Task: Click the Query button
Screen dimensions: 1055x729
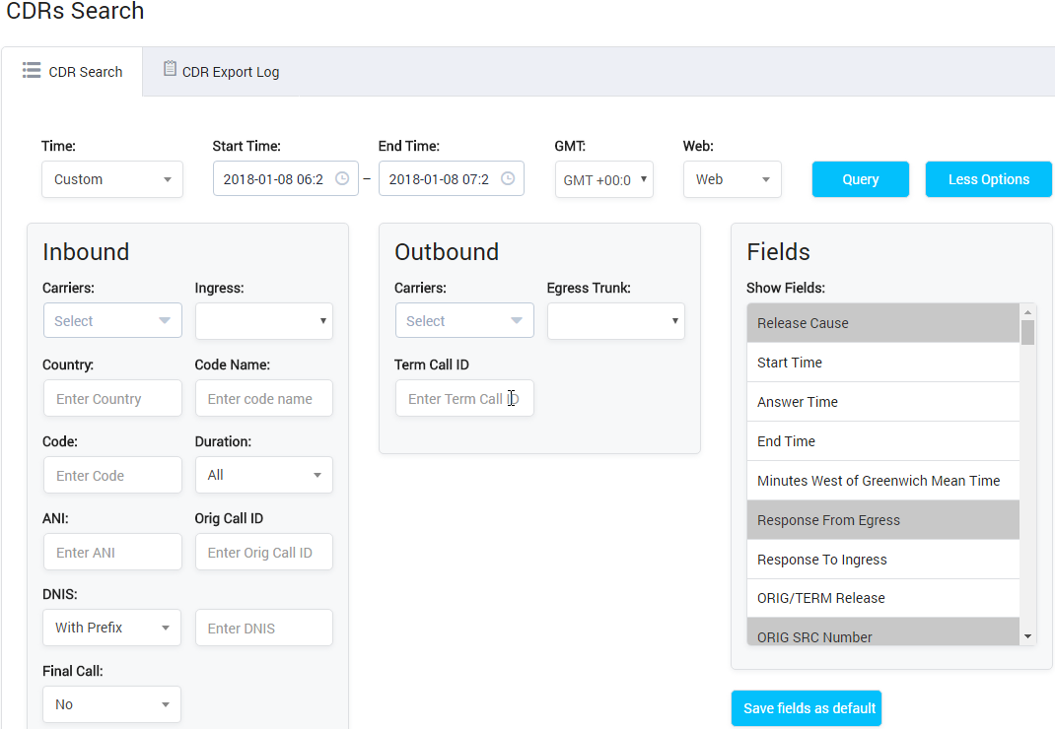Action: (860, 178)
